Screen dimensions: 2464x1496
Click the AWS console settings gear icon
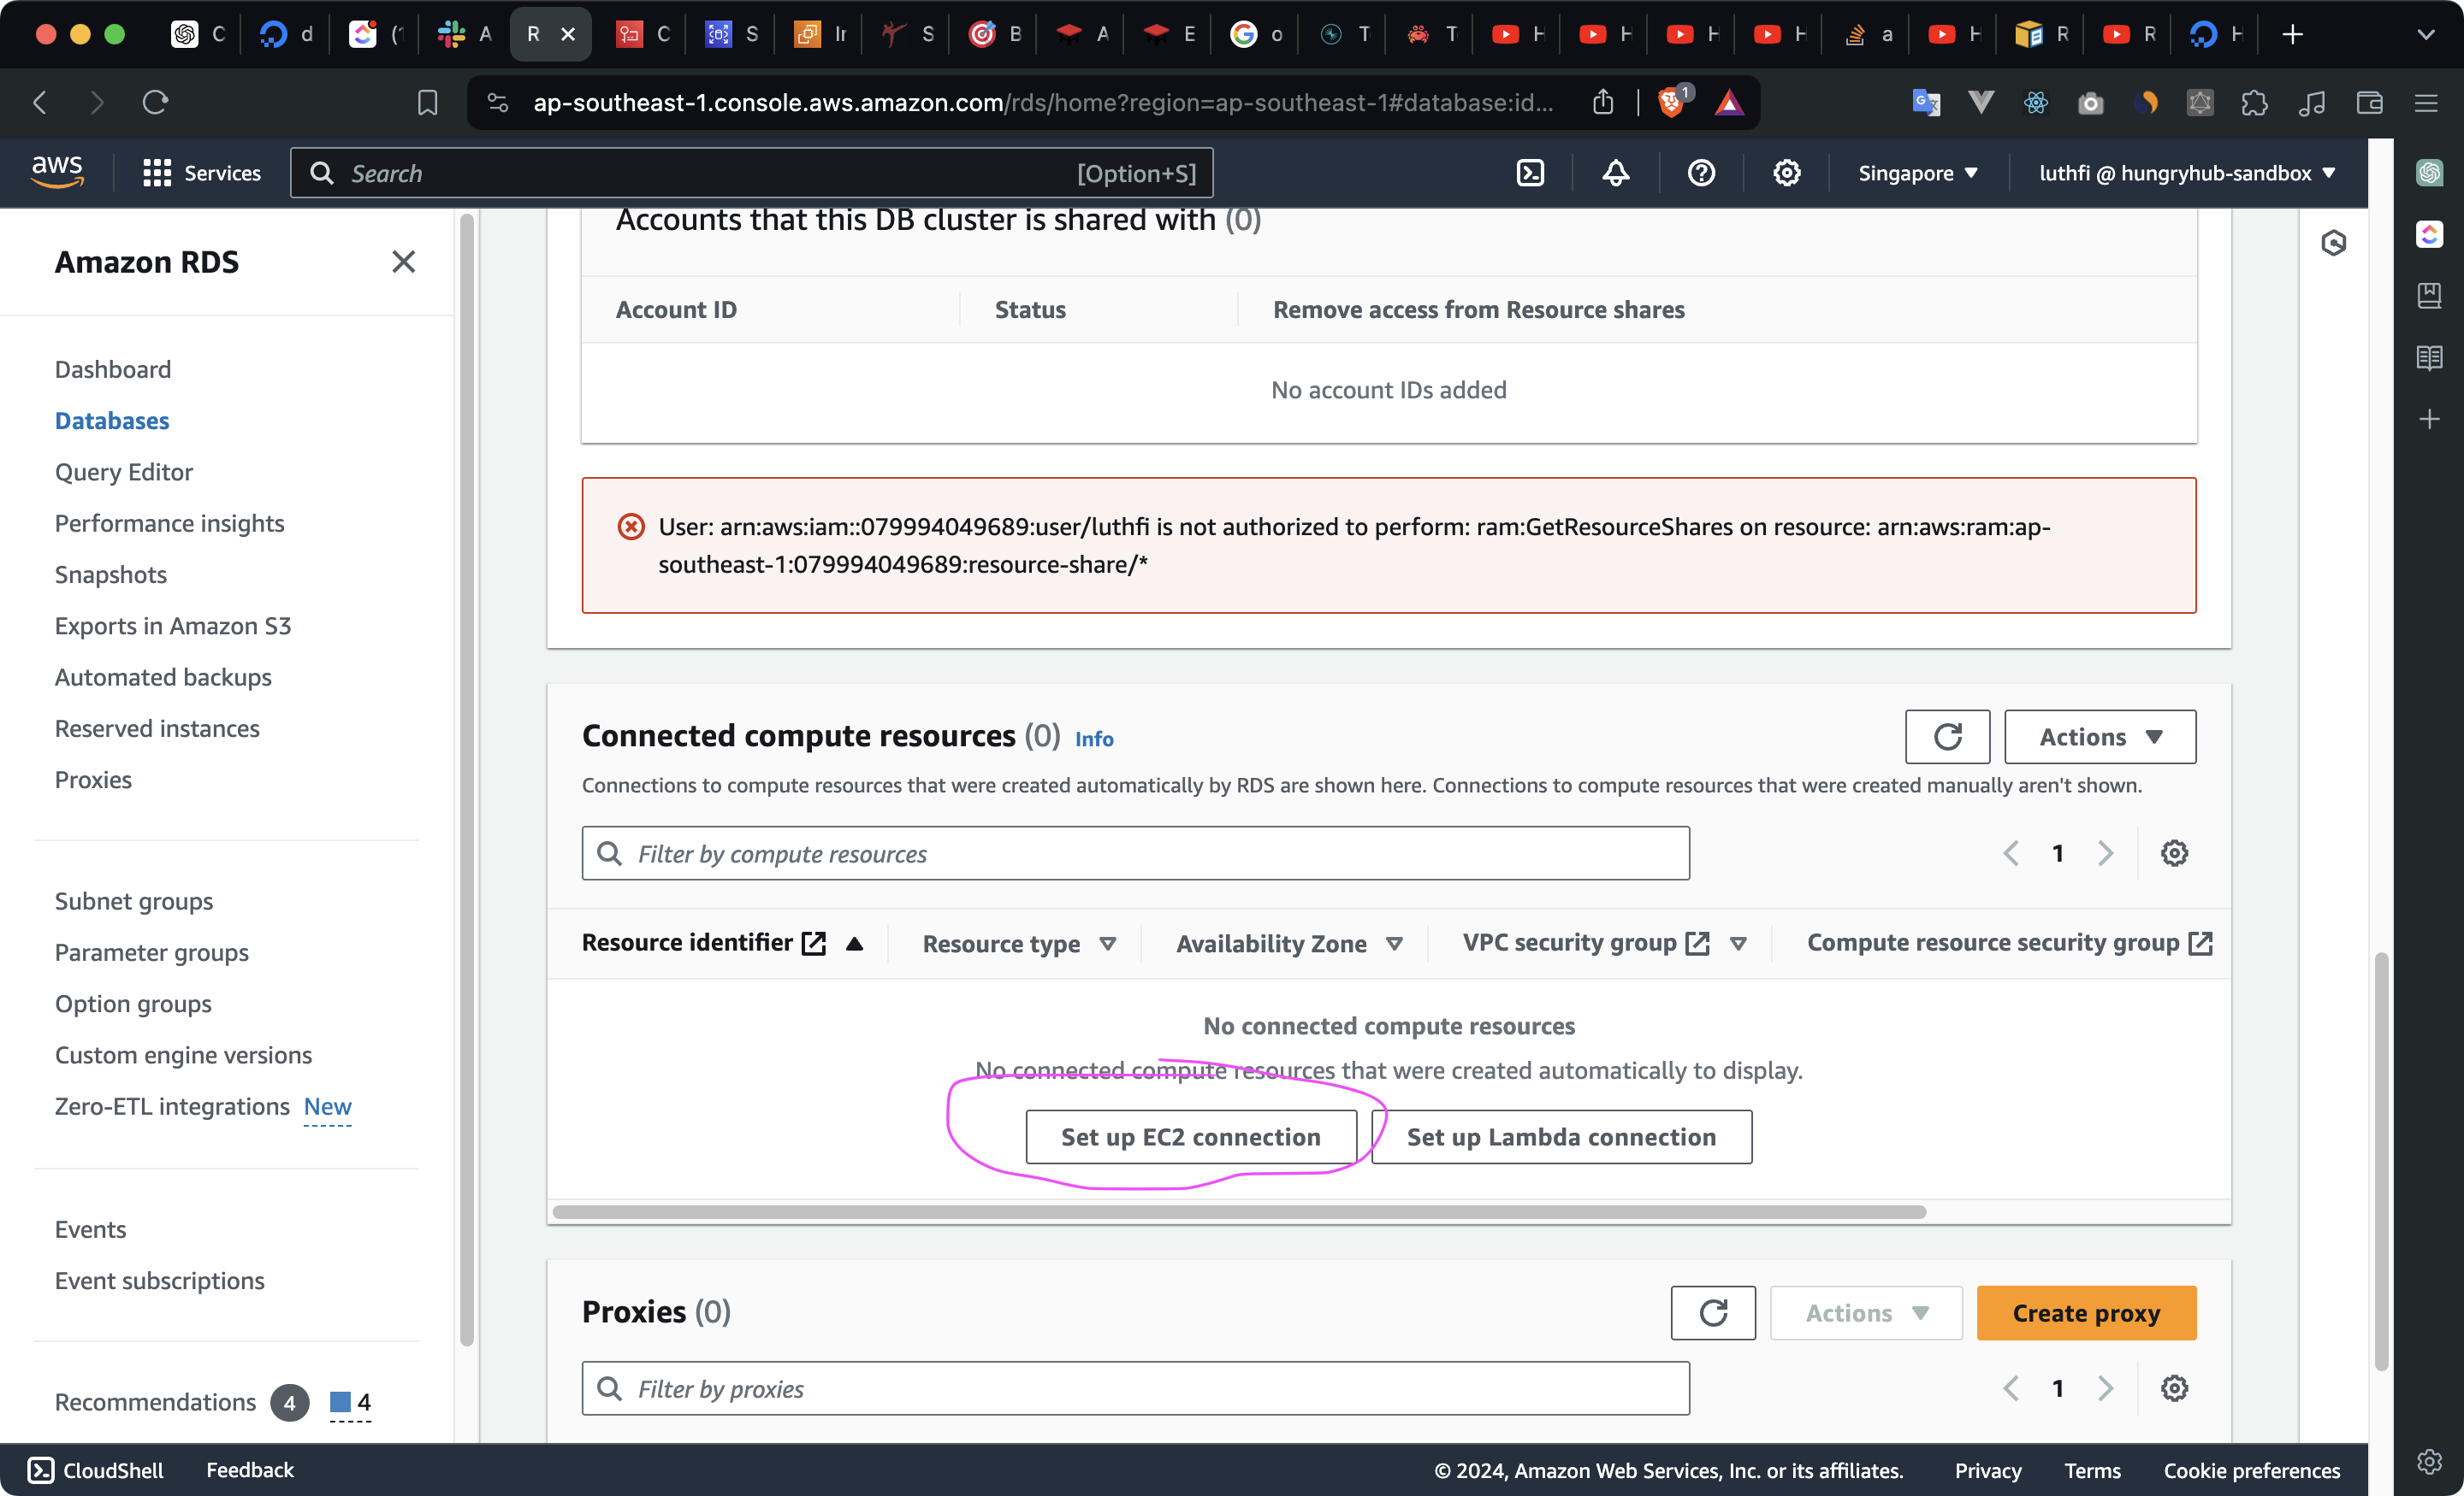click(1786, 173)
